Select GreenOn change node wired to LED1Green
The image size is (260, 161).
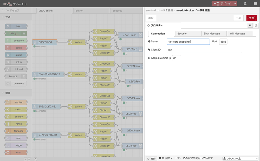click(x=104, y=31)
